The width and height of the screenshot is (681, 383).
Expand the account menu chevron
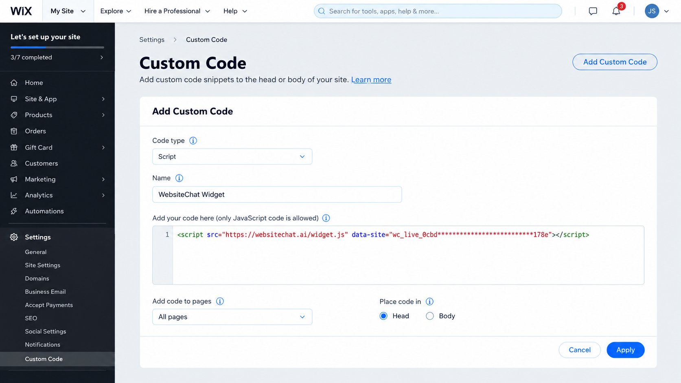[x=666, y=11]
